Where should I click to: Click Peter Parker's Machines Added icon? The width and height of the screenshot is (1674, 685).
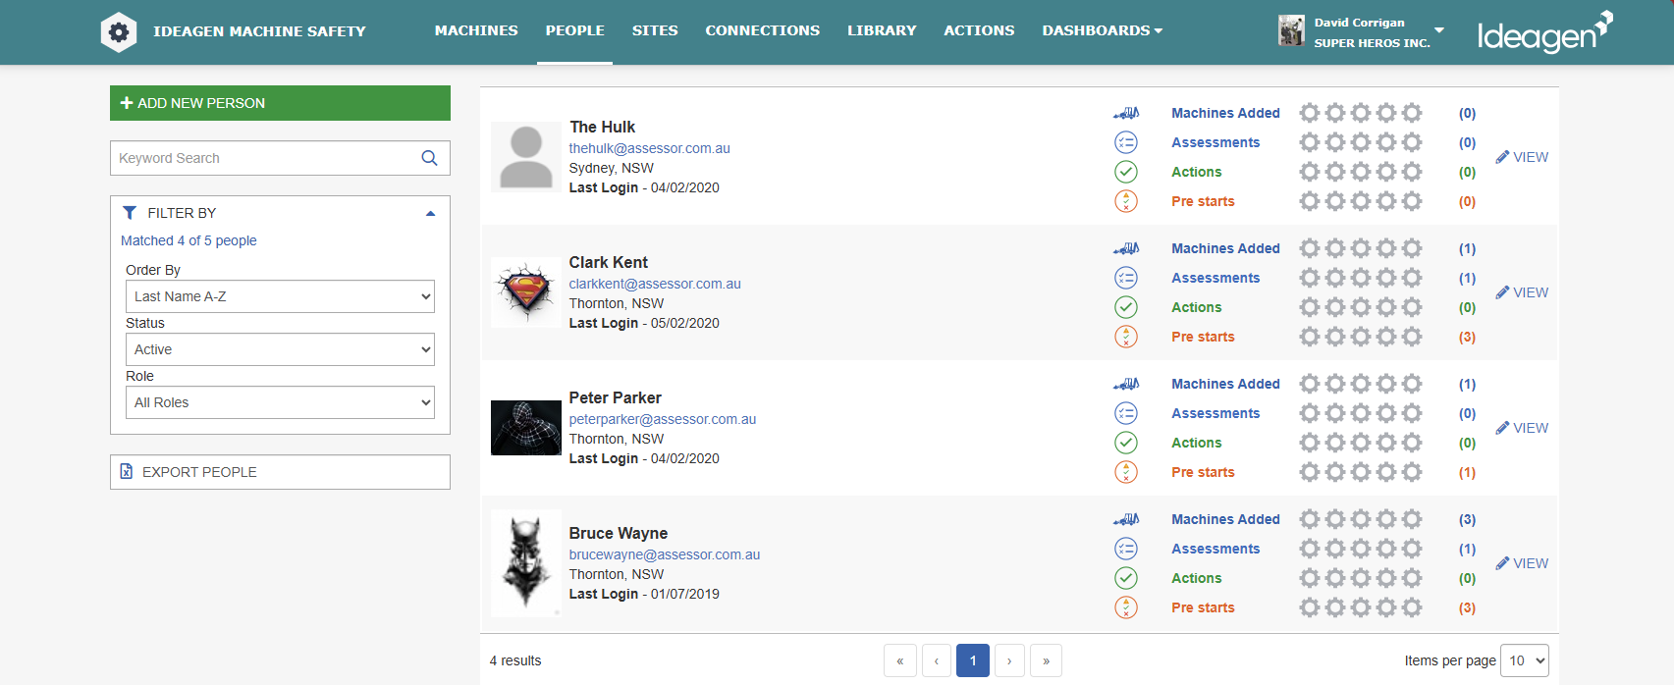point(1126,384)
